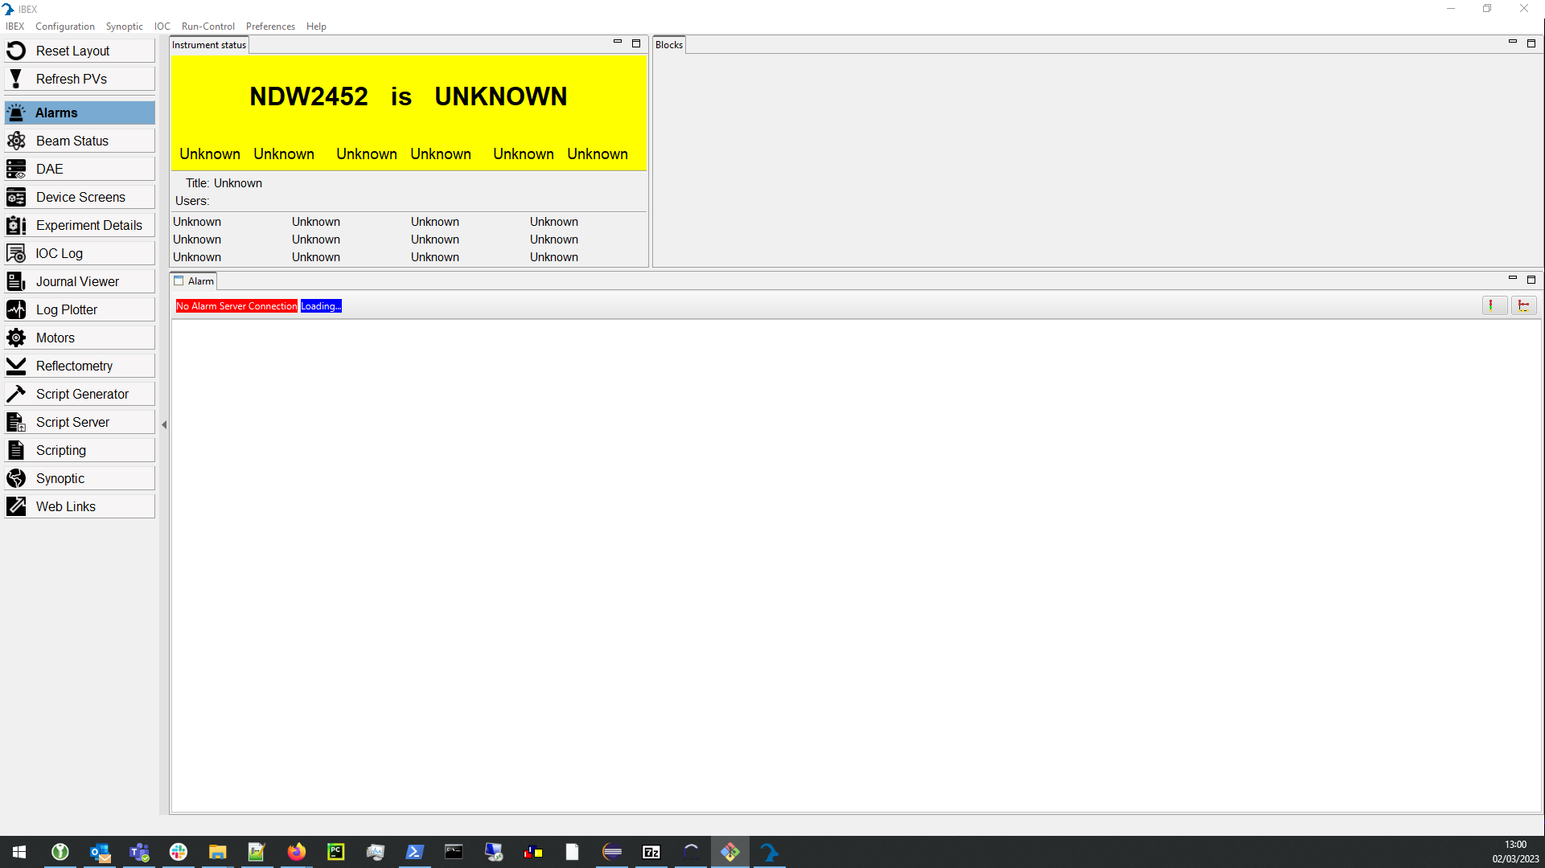Image resolution: width=1545 pixels, height=868 pixels.
Task: Maximize the Blocks panel
Action: coord(1531,43)
